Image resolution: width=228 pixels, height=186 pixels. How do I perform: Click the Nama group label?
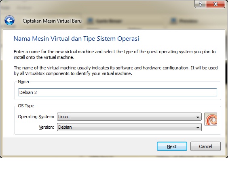[x=23, y=82]
